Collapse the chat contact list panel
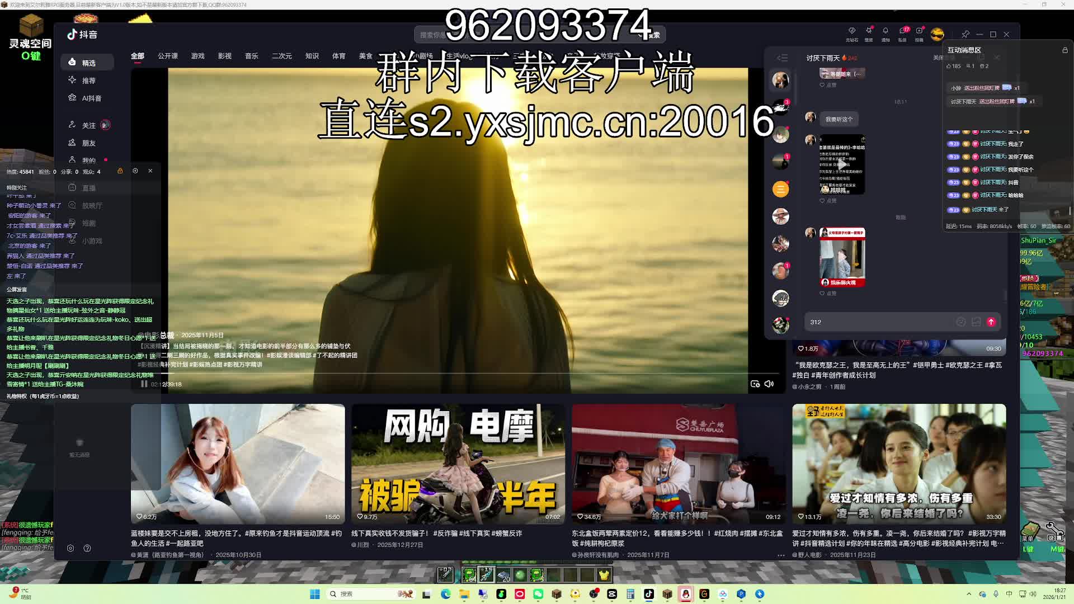 (782, 58)
